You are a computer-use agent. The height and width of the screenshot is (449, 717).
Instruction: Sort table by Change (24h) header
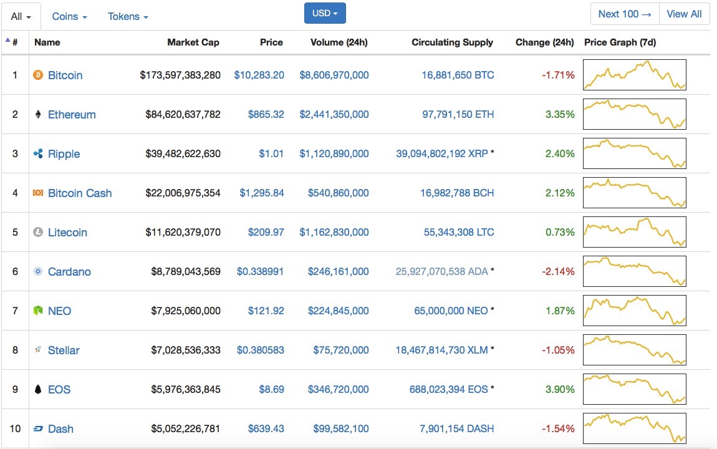(x=545, y=42)
